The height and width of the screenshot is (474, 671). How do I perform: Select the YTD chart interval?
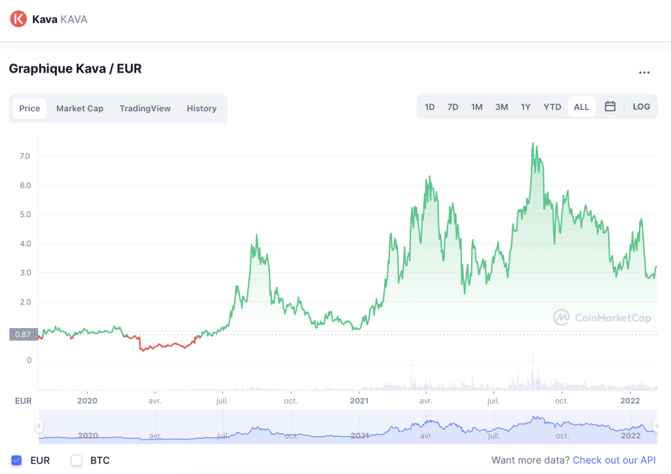[x=552, y=106]
